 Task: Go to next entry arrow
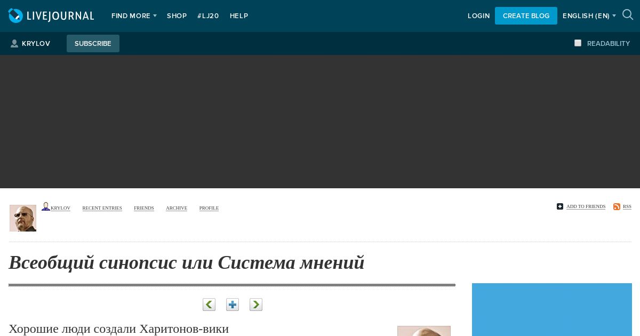256,305
